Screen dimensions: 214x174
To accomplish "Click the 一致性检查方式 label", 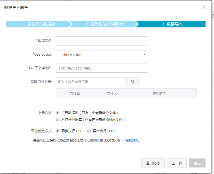I will 40,131.
